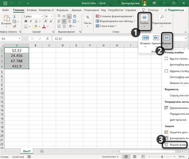Toggle italic formatting (К)
189x159 pixels.
coord(31,21)
